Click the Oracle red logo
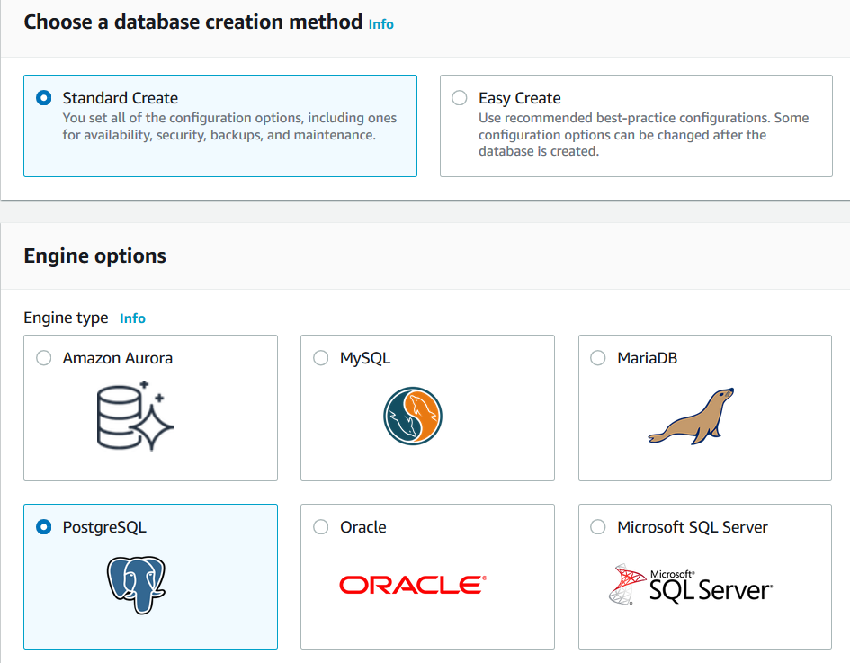Screen dimensions: 850x663 coord(413,585)
